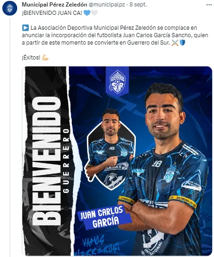214x257 pixels.
Task: Click the Municipal Pérez Zeledón profile avatar
Action: pos(10,8)
